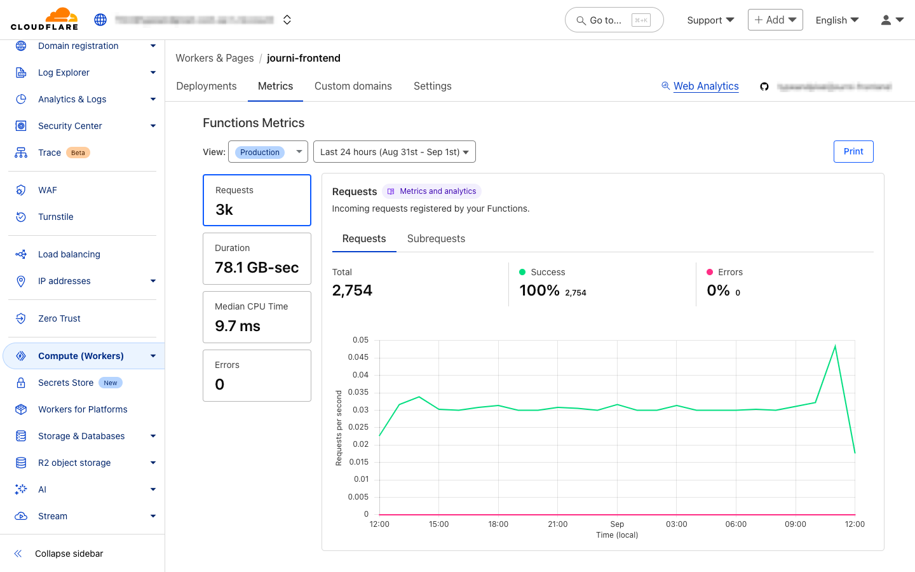Expand the R2 object storage section arrow
This screenshot has height=572, width=915.
coord(153,463)
